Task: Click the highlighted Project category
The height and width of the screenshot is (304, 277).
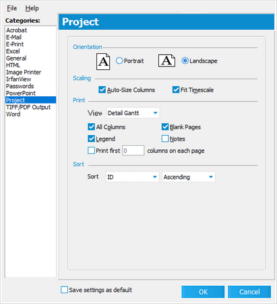Action: coord(30,100)
